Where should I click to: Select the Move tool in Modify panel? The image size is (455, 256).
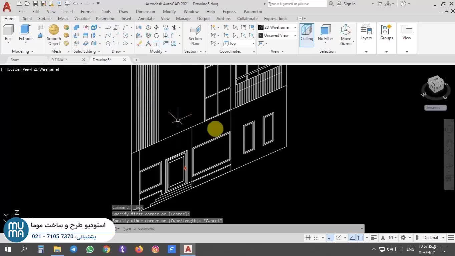click(x=156, y=27)
